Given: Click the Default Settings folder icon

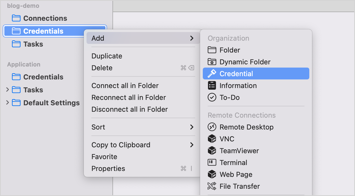Looking at the screenshot, I should (x=16, y=103).
